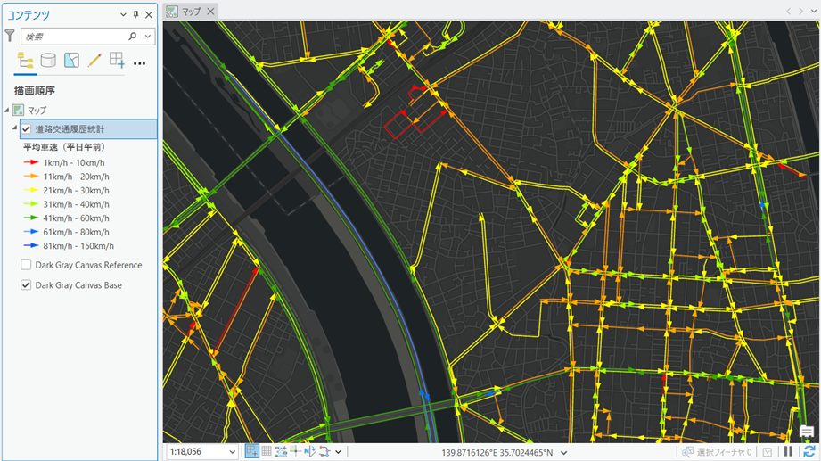This screenshot has width=821, height=461.
Task: Open List By Editing pencil icon
Action: pos(94,61)
